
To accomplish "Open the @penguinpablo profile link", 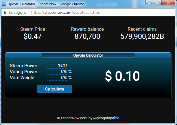I will (x=106, y=118).
